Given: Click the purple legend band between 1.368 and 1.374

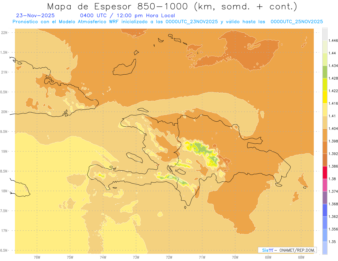Looking at the screenshot, I should point(325,197).
